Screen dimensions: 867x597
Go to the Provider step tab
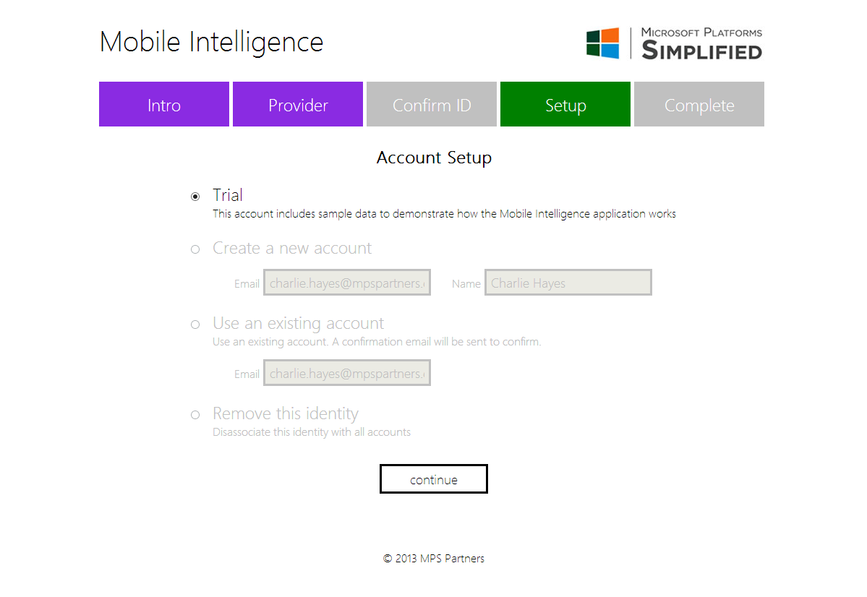coord(298,104)
